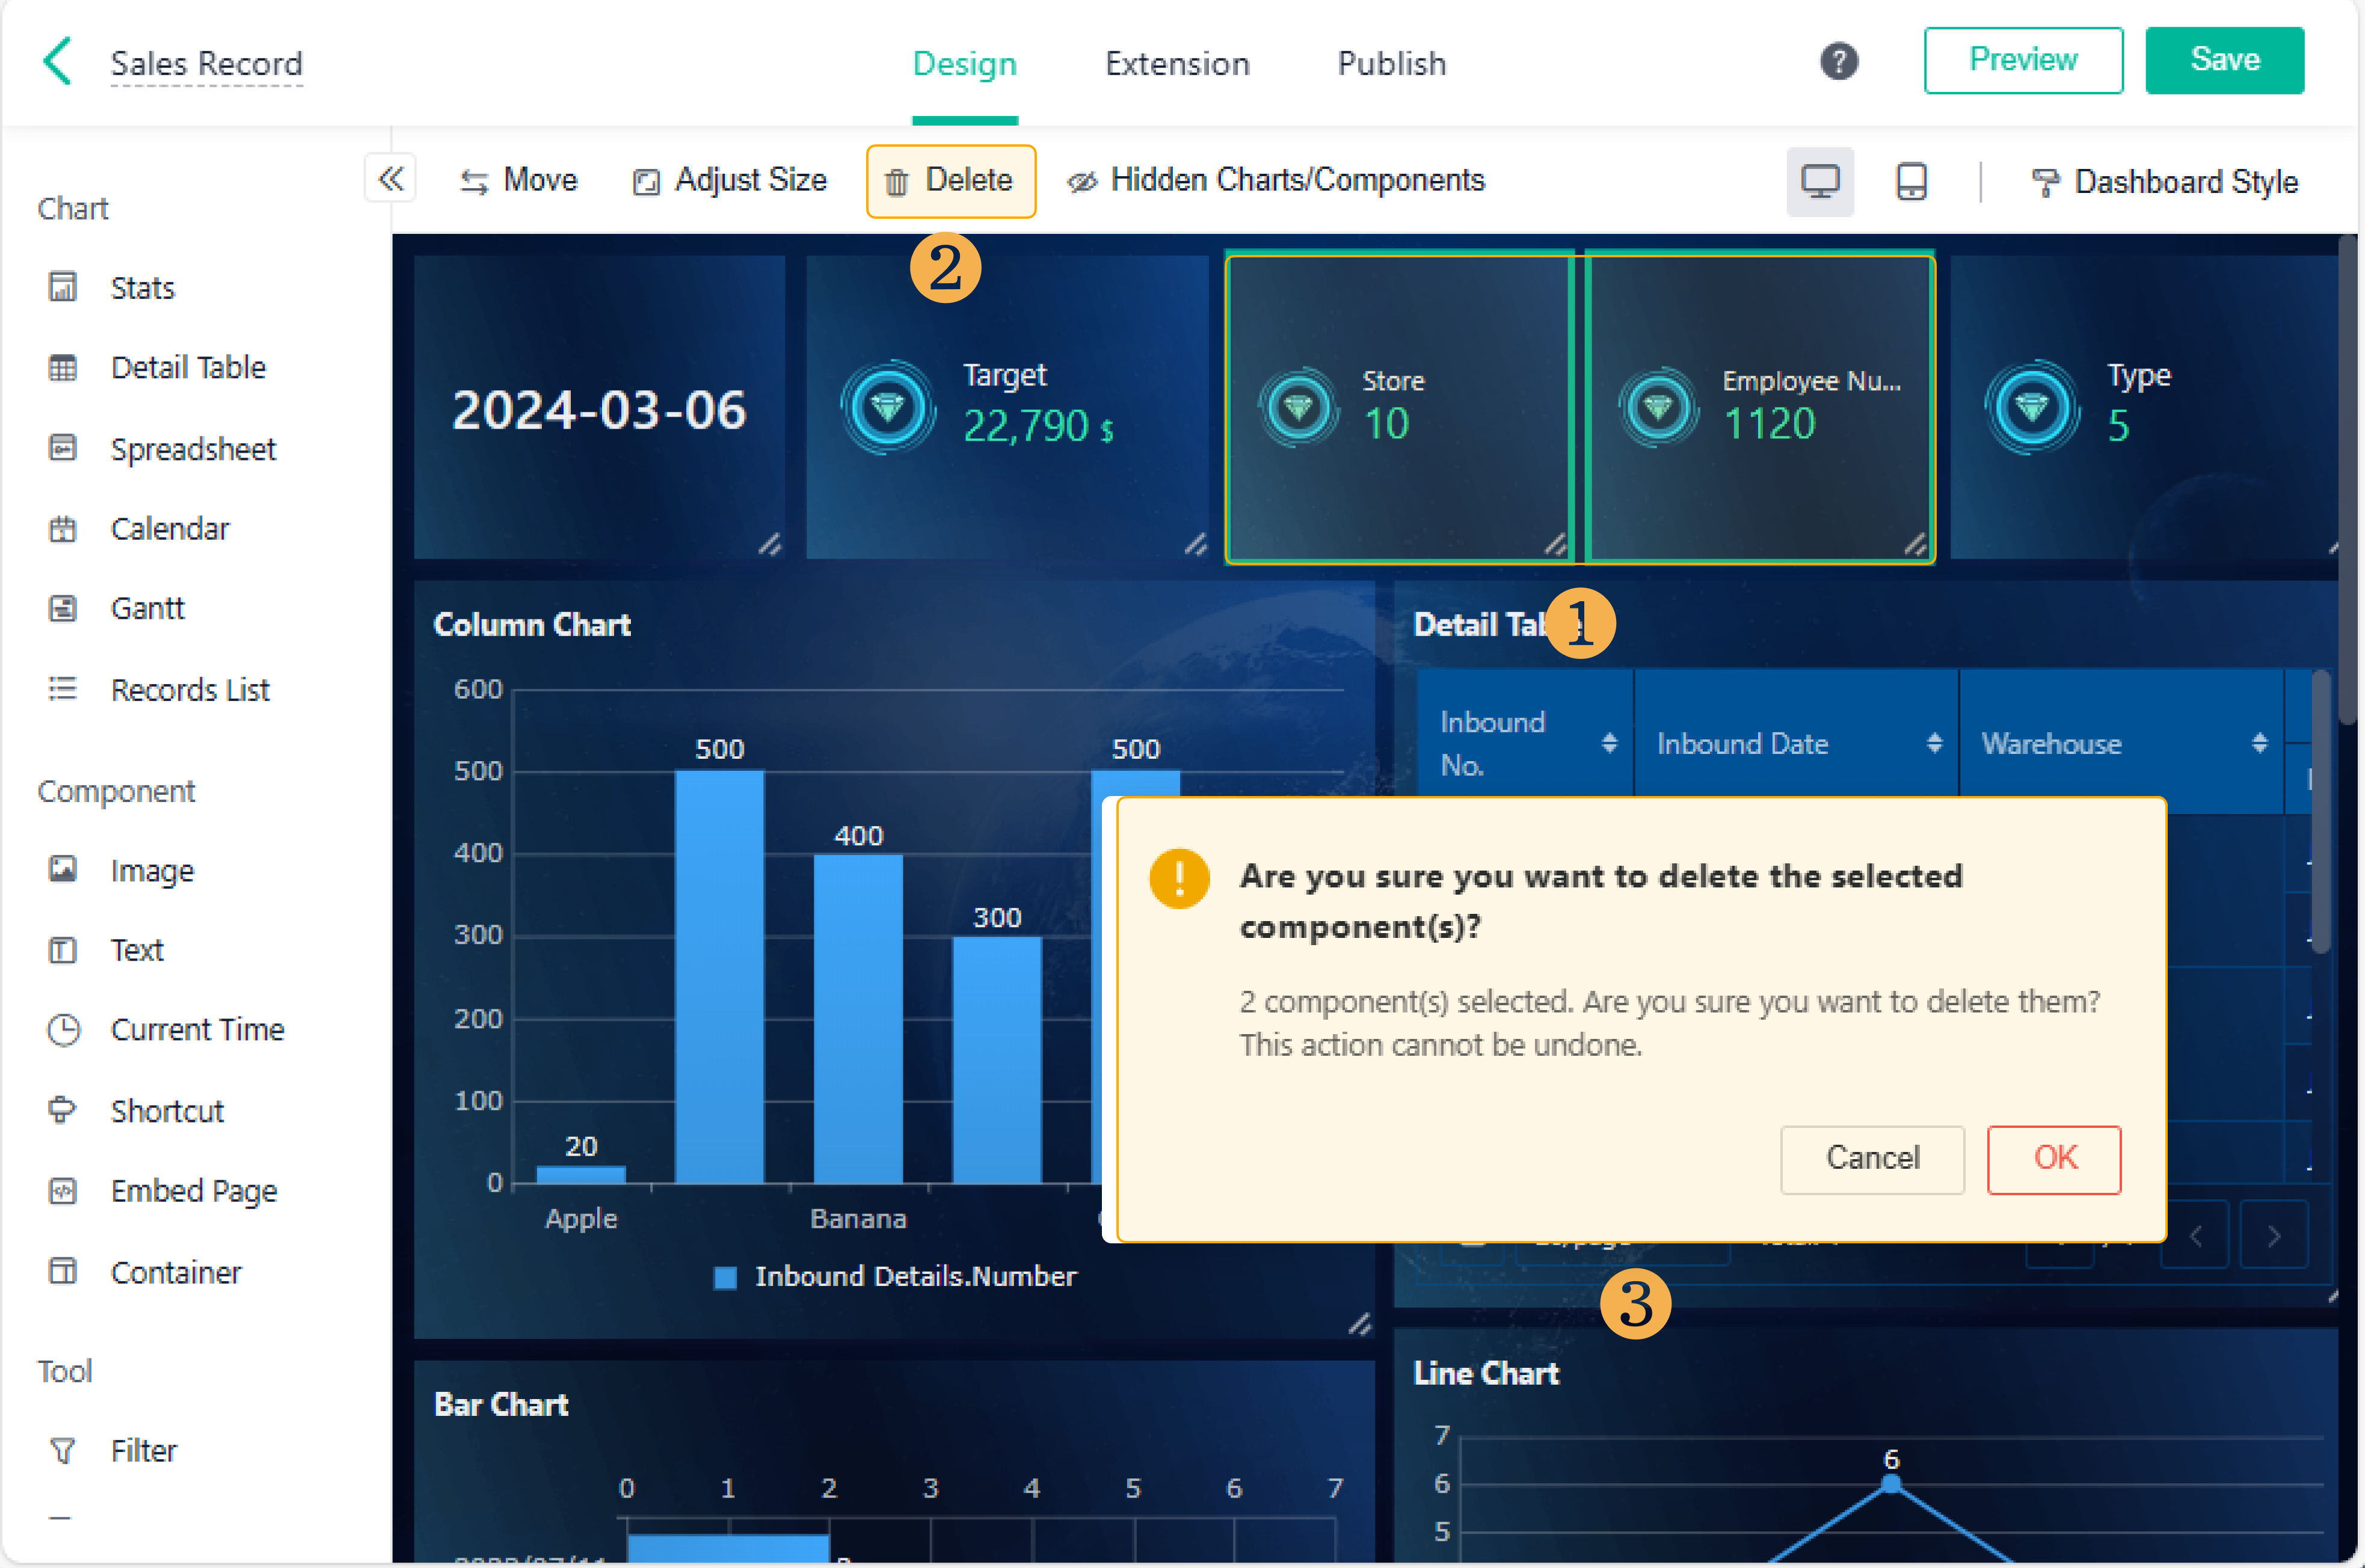Image resolution: width=2365 pixels, height=1568 pixels.
Task: Click the Bar Chart title
Action: 500,1405
